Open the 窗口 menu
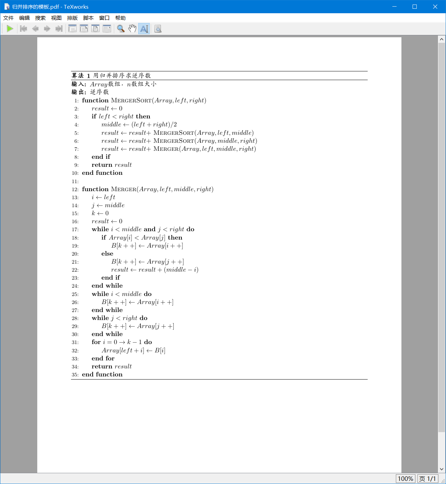The height and width of the screenshot is (484, 446). (104, 18)
